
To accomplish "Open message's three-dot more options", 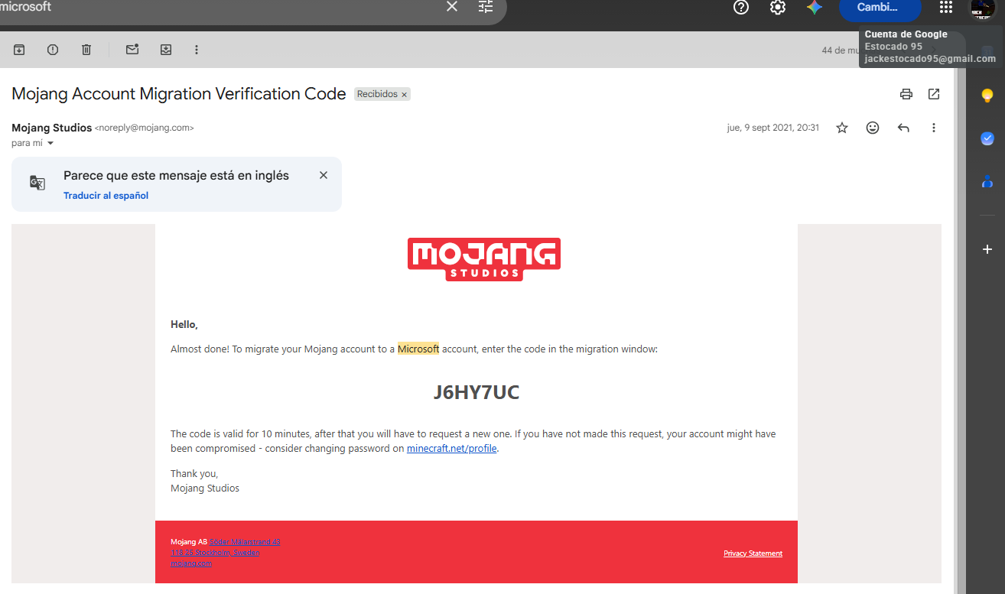I will click(934, 128).
